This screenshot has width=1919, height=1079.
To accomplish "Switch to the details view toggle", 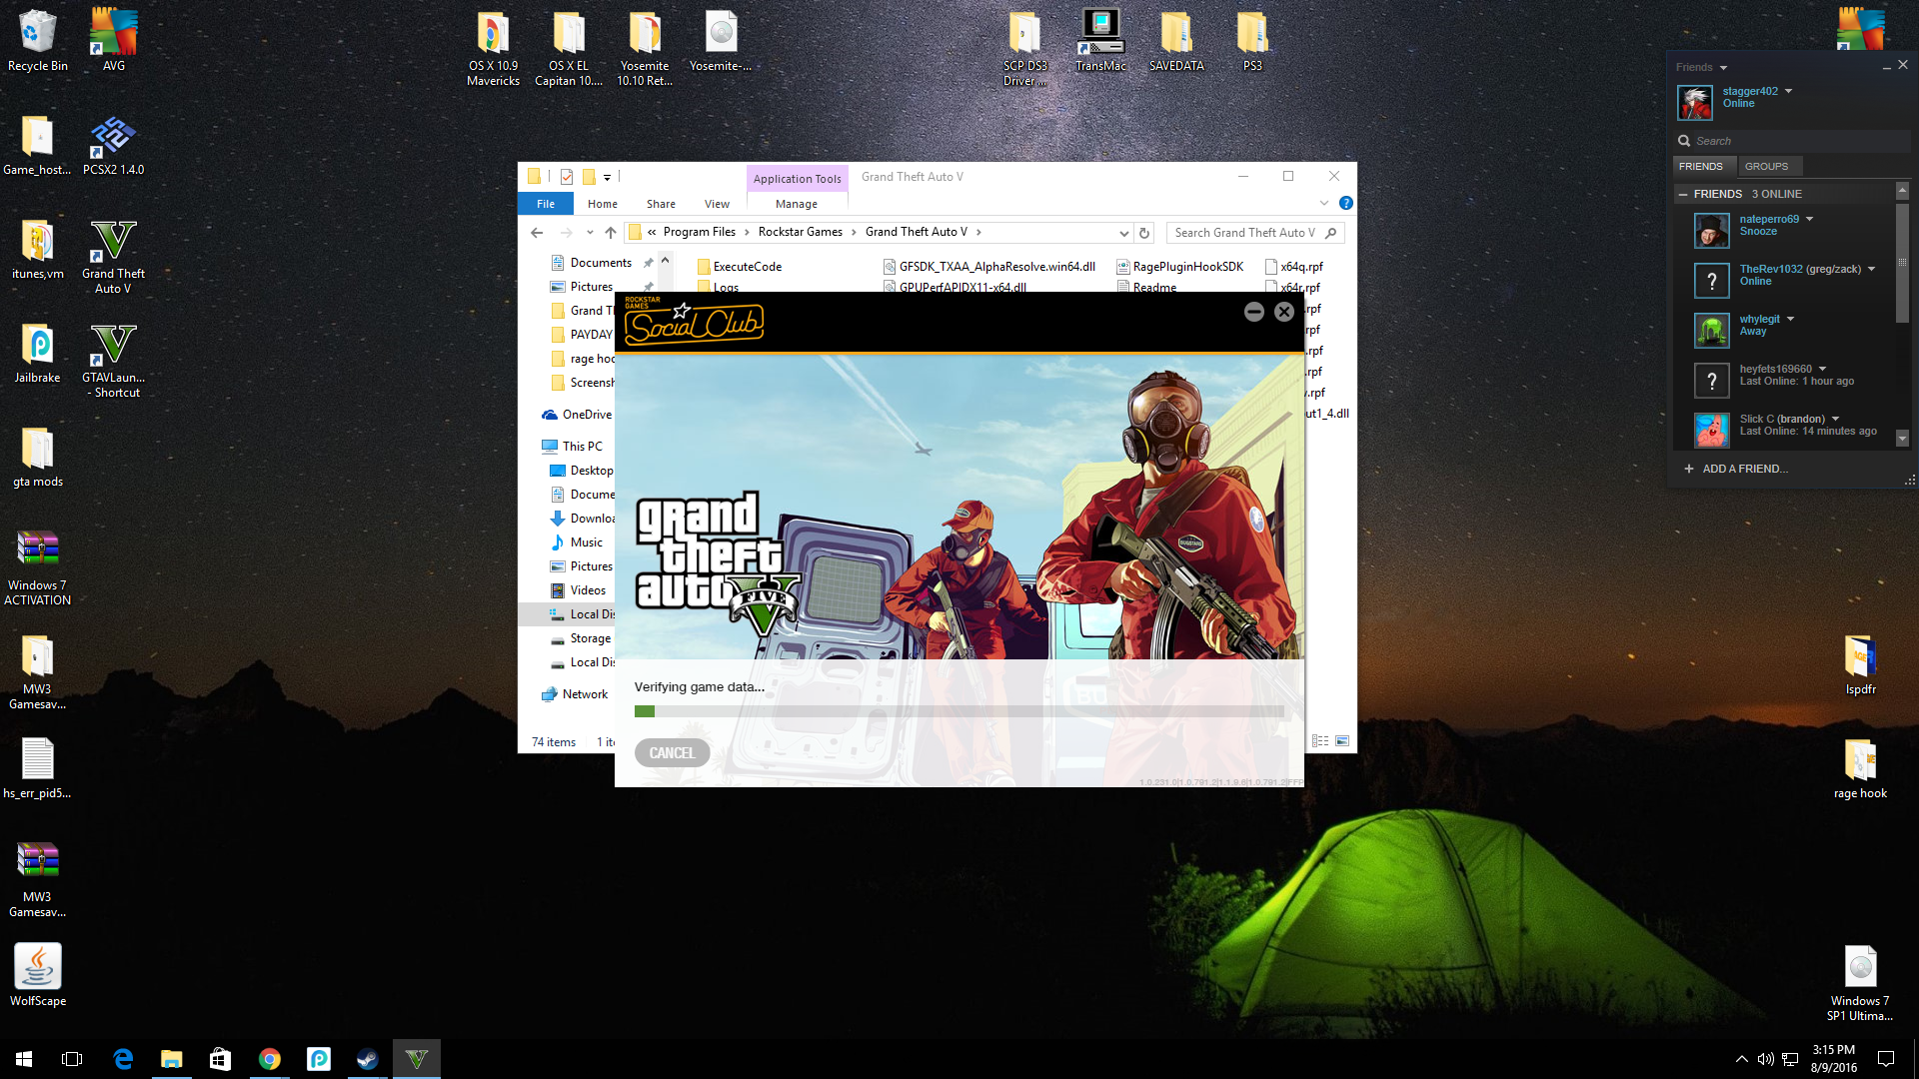I will tap(1320, 741).
